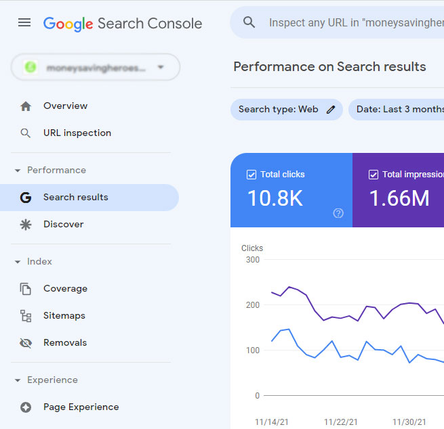
Task: Collapse the Experience section arrow
Action: [x=18, y=380]
